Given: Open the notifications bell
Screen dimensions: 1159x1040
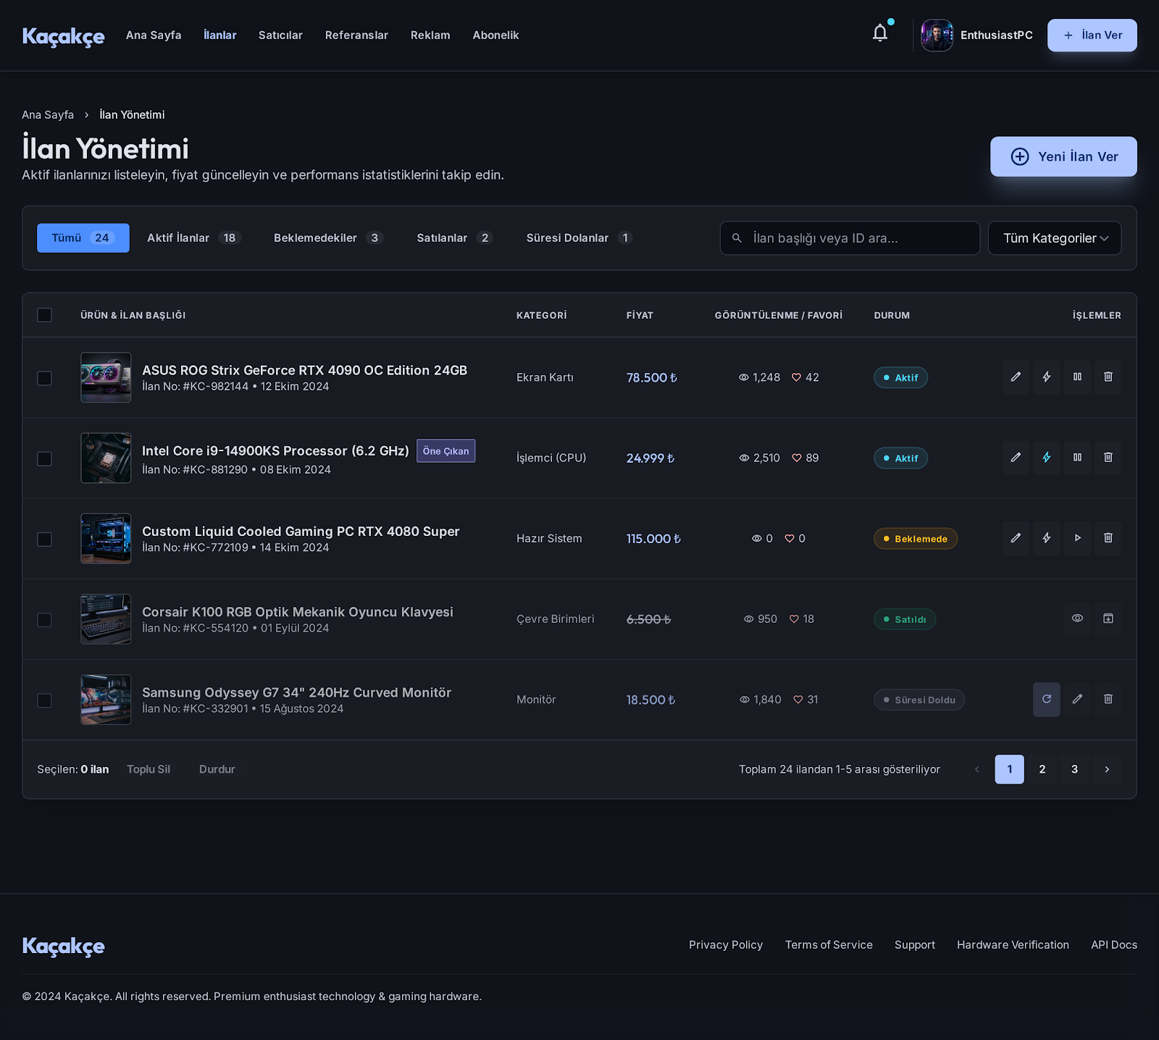Looking at the screenshot, I should tap(880, 34).
